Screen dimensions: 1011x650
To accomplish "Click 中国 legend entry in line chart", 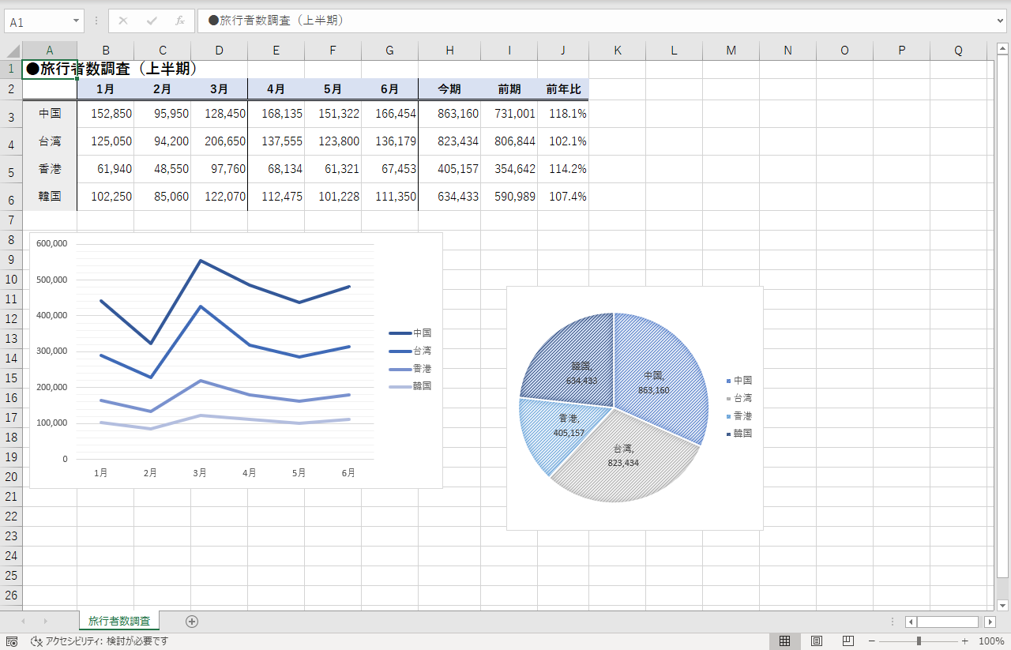I will pyautogui.click(x=411, y=333).
